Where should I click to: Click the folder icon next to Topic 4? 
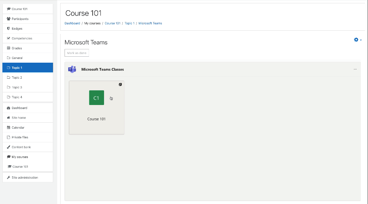pyautogui.click(x=8, y=97)
